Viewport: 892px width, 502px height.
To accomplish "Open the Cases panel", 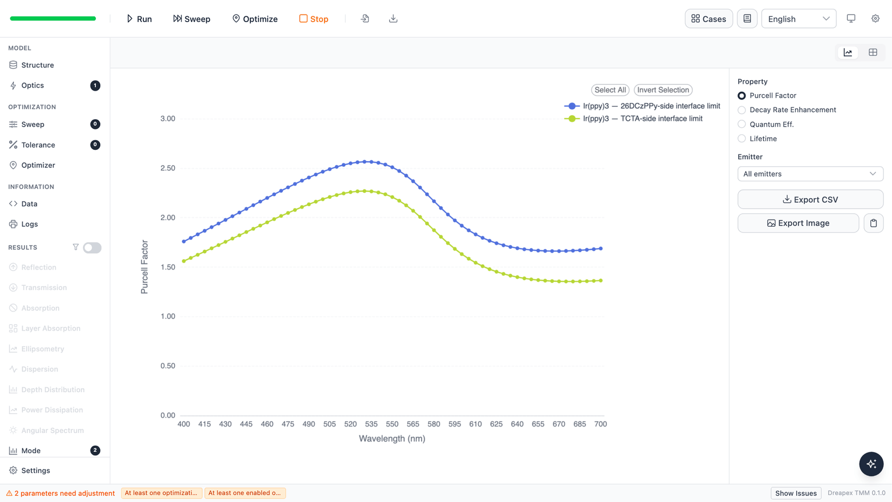I will tap(708, 19).
